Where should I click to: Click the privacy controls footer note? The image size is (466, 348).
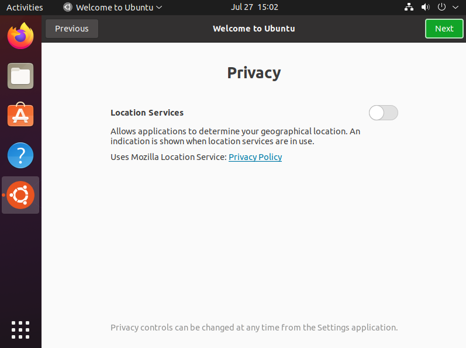click(254, 328)
